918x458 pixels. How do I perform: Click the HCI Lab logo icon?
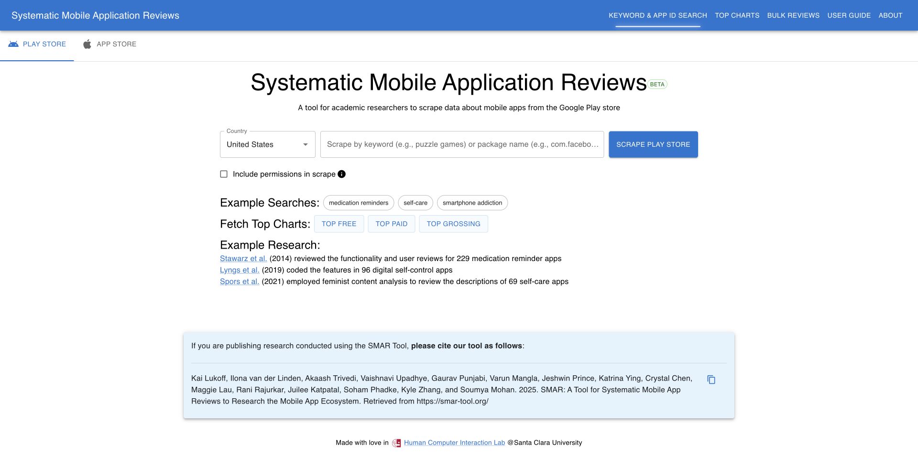(396, 443)
